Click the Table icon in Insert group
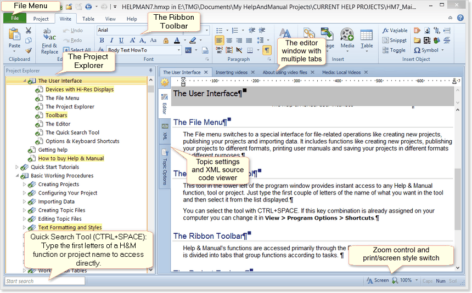Viewport: 472px width, 293px height. click(x=367, y=38)
